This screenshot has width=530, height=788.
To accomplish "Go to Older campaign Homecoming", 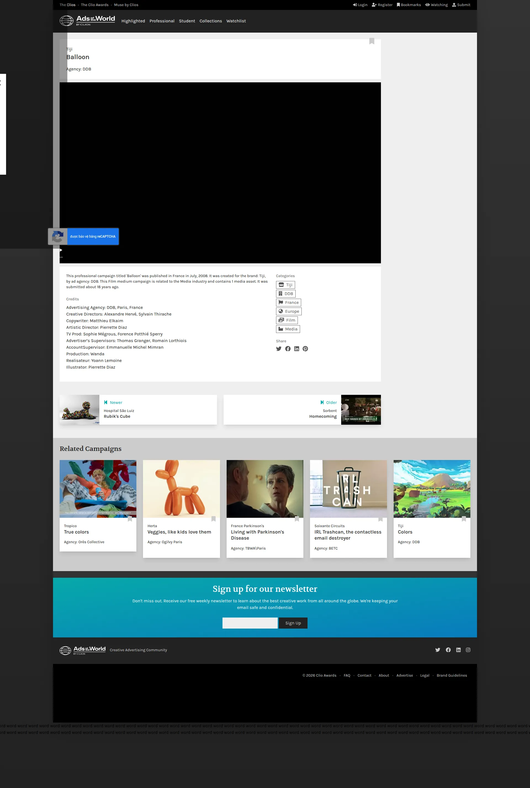I will (x=302, y=410).
